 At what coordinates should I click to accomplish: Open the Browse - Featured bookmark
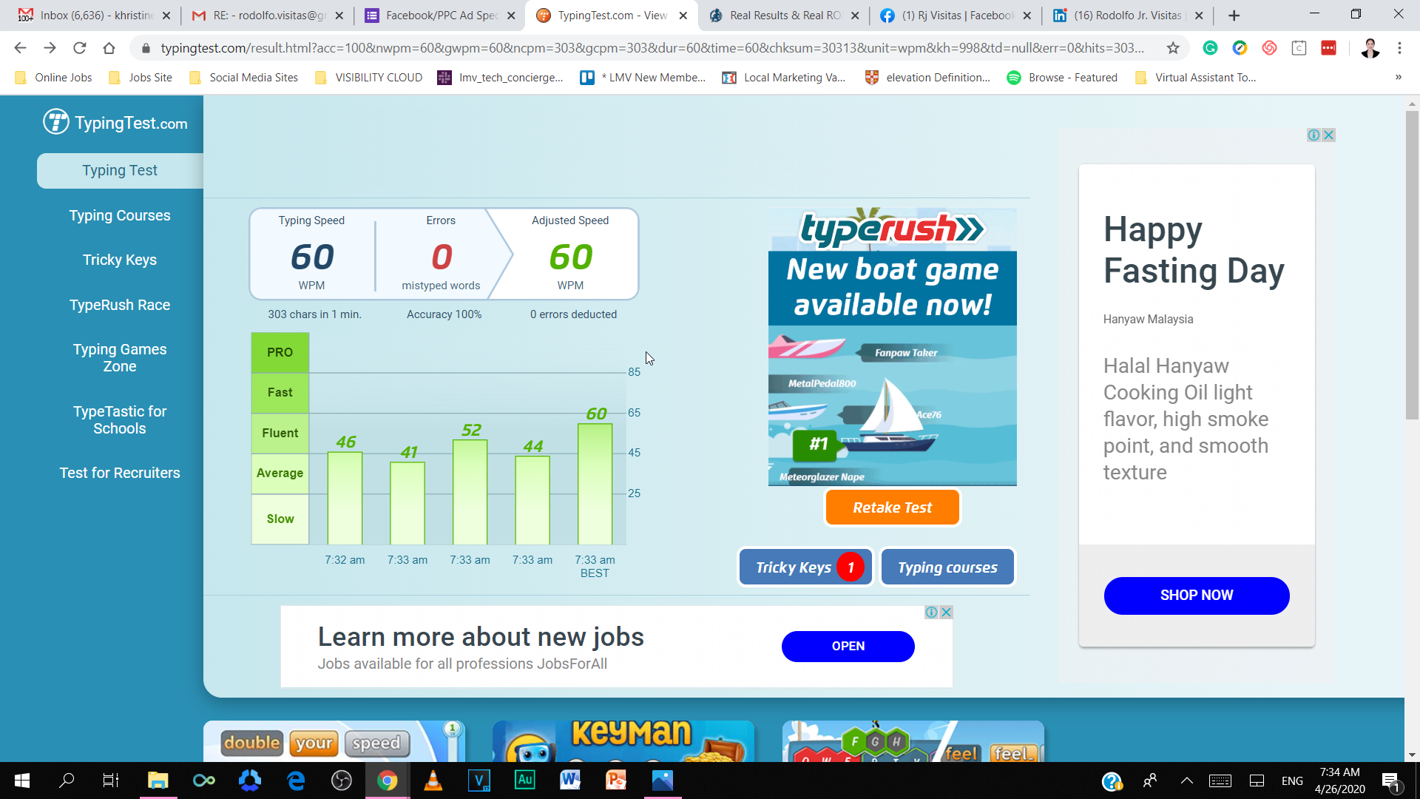[1063, 78]
